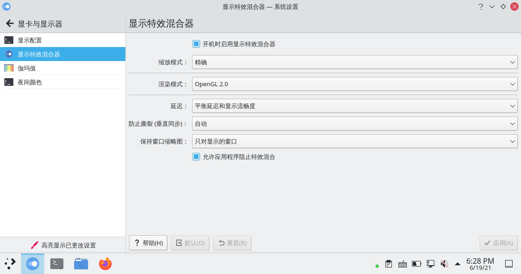Screen dimensions: 521x274
Task: Open the 防止撕裂 (垂直同步) dropdown
Action: tap(354, 123)
